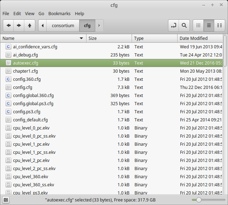Image resolution: width=228 pixels, height=205 pixels.
Task: Select the config.cfg file name
Action: [x=23, y=88]
